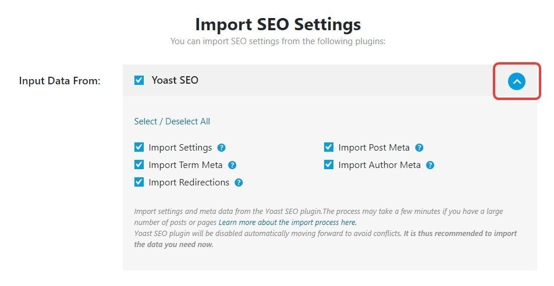This screenshot has height=286, width=554.
Task: Uncheck the Import Term Meta checkbox
Action: click(139, 165)
